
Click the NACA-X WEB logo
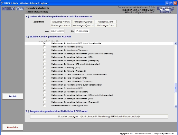pos(13,9)
